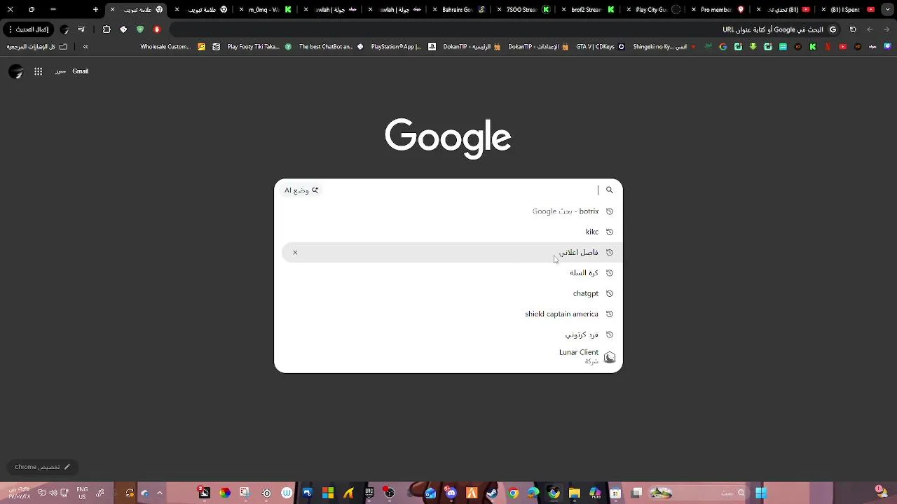
Task: Launch Steam from the taskbar
Action: (492, 493)
